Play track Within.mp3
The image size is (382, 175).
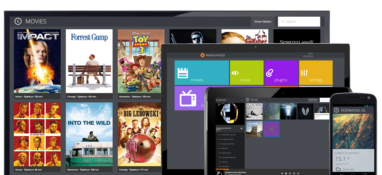pos(230,148)
